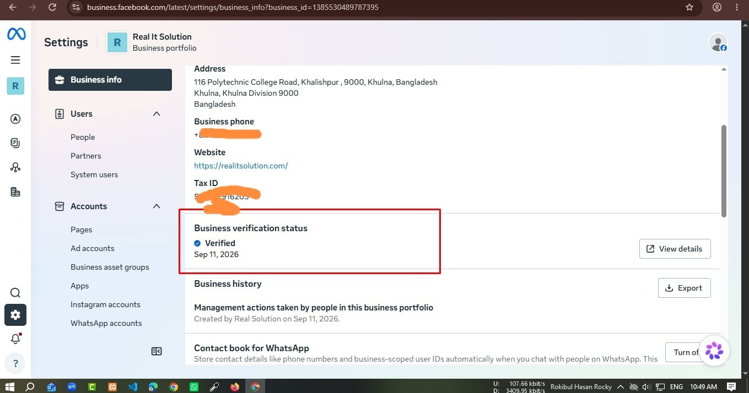Image resolution: width=749 pixels, height=393 pixels.
Task: Go to People under Users
Action: 83,137
